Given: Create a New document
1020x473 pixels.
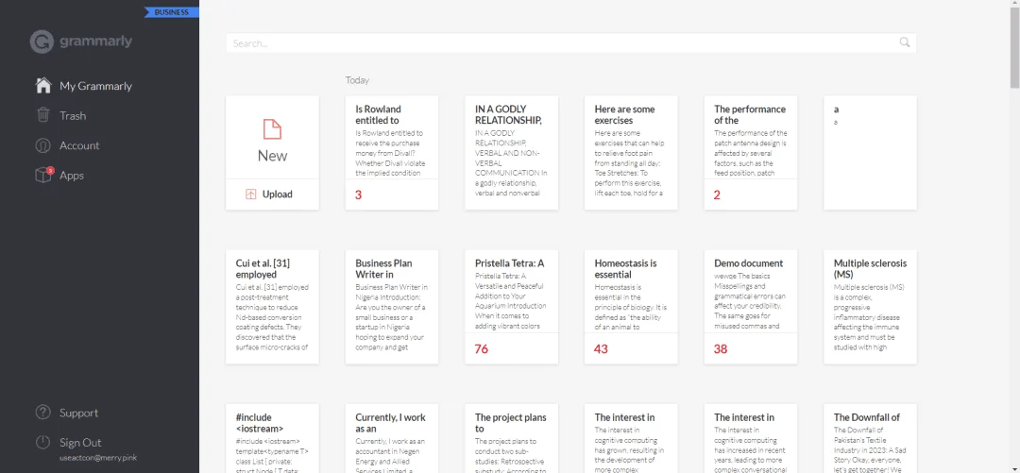Looking at the screenshot, I should pyautogui.click(x=272, y=137).
